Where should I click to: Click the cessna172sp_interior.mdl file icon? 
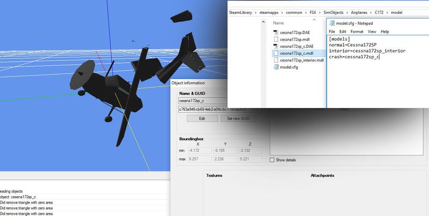(x=276, y=60)
